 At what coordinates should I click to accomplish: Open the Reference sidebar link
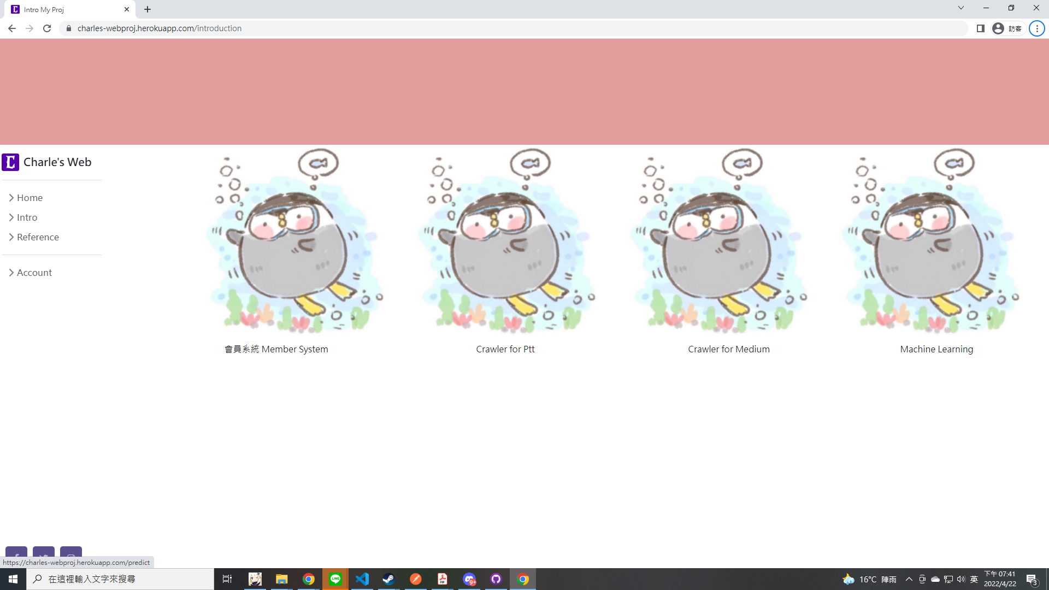pyautogui.click(x=33, y=237)
